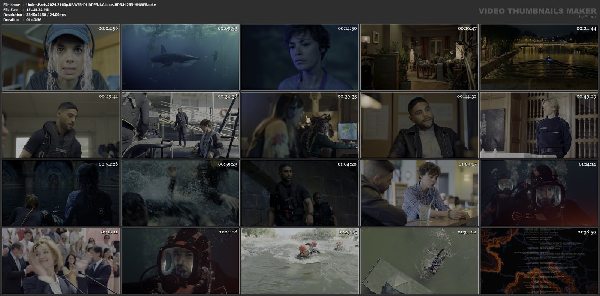Click the duration value 01:43:56

coord(34,19)
